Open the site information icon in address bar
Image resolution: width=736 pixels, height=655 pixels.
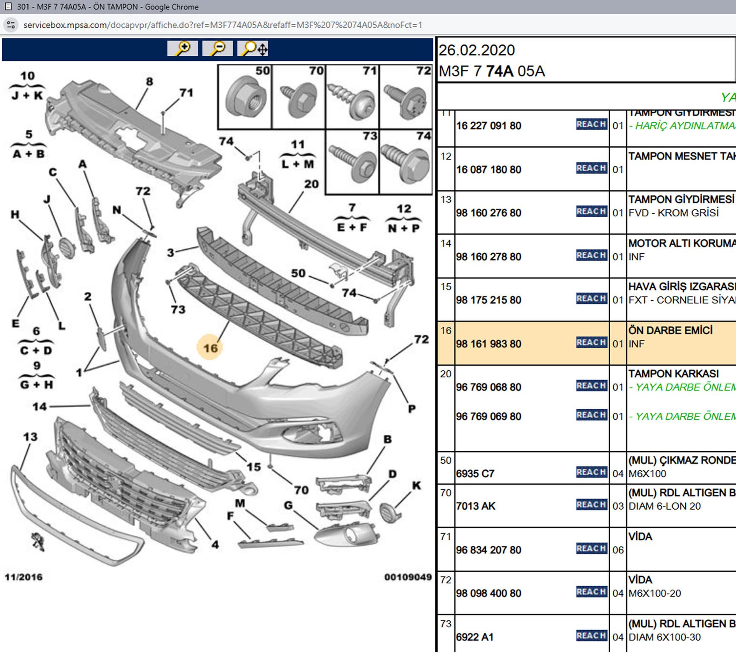point(11,25)
